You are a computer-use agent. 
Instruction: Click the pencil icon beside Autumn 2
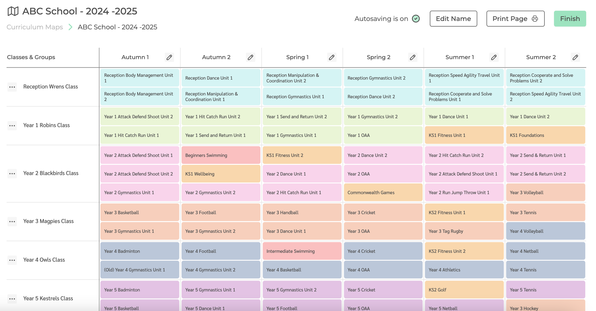pos(251,57)
